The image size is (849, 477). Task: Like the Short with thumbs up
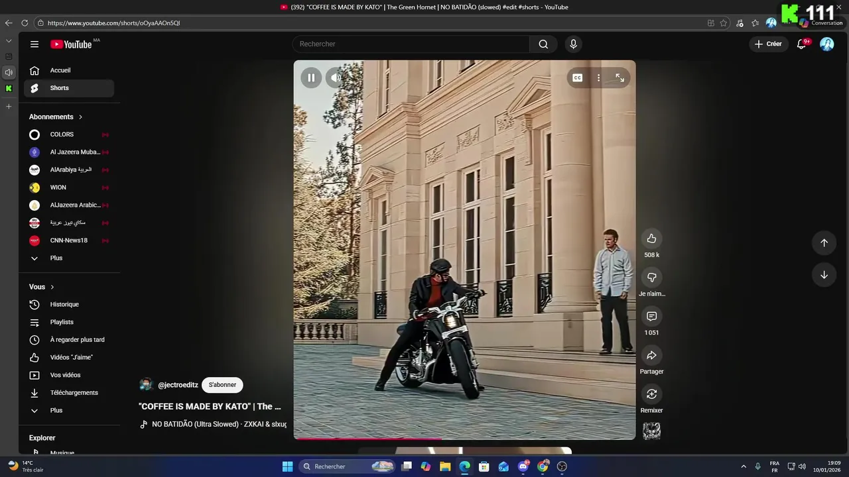pyautogui.click(x=651, y=238)
